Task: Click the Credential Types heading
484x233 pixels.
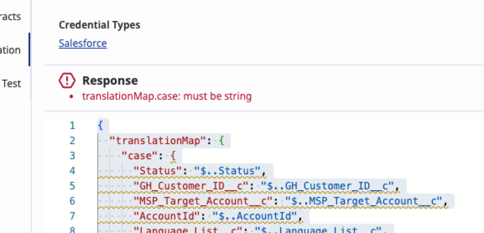Action: pyautogui.click(x=99, y=25)
